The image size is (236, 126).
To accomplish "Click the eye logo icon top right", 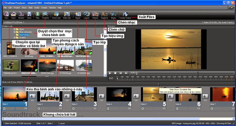I will tap(231, 8).
